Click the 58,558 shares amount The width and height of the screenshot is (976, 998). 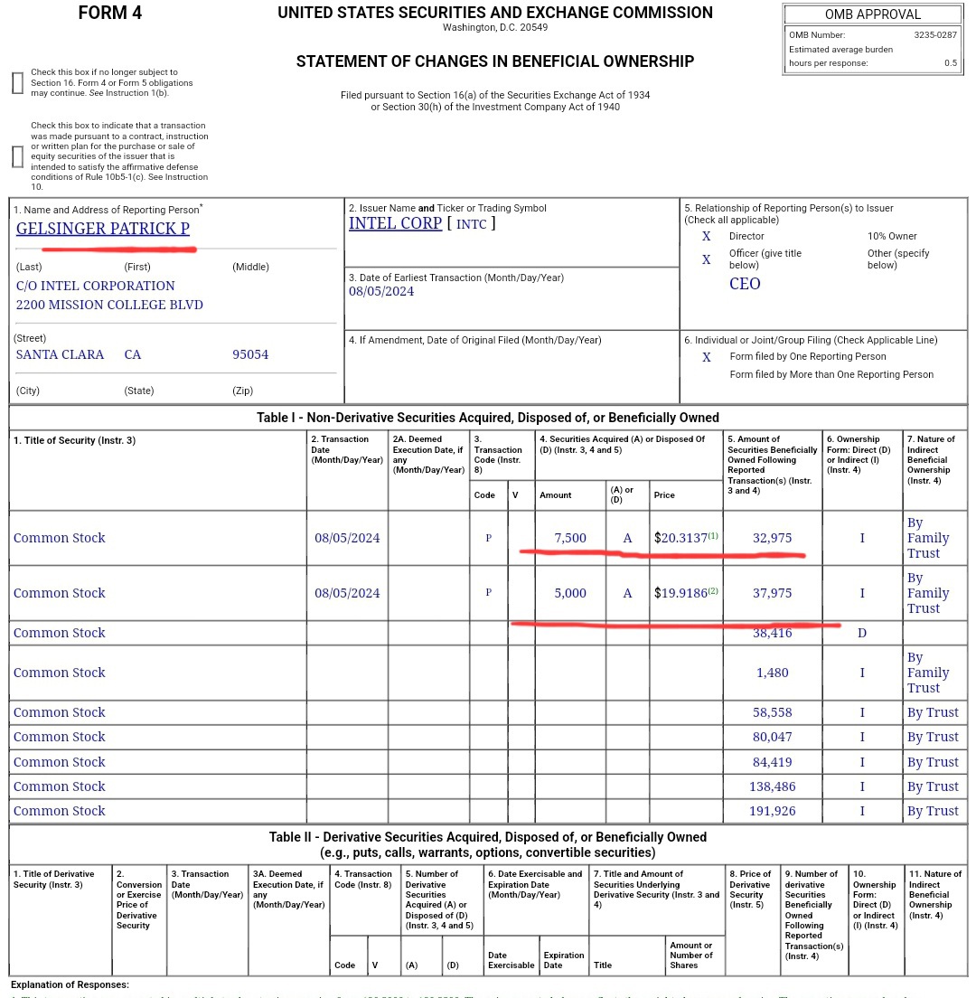(x=773, y=713)
